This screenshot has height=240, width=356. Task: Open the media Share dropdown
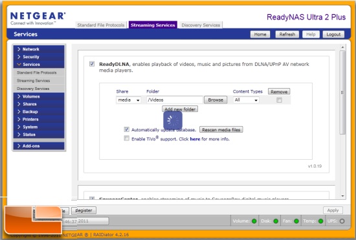pyautogui.click(x=129, y=100)
